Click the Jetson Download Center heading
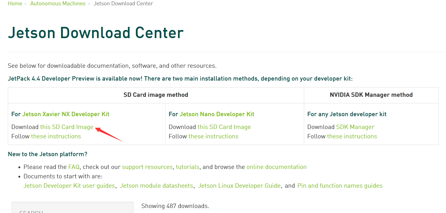This screenshot has width=446, height=213. click(x=96, y=33)
